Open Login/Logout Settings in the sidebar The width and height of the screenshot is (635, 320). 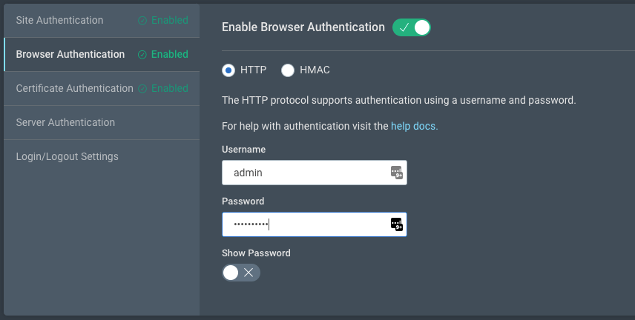coord(67,156)
